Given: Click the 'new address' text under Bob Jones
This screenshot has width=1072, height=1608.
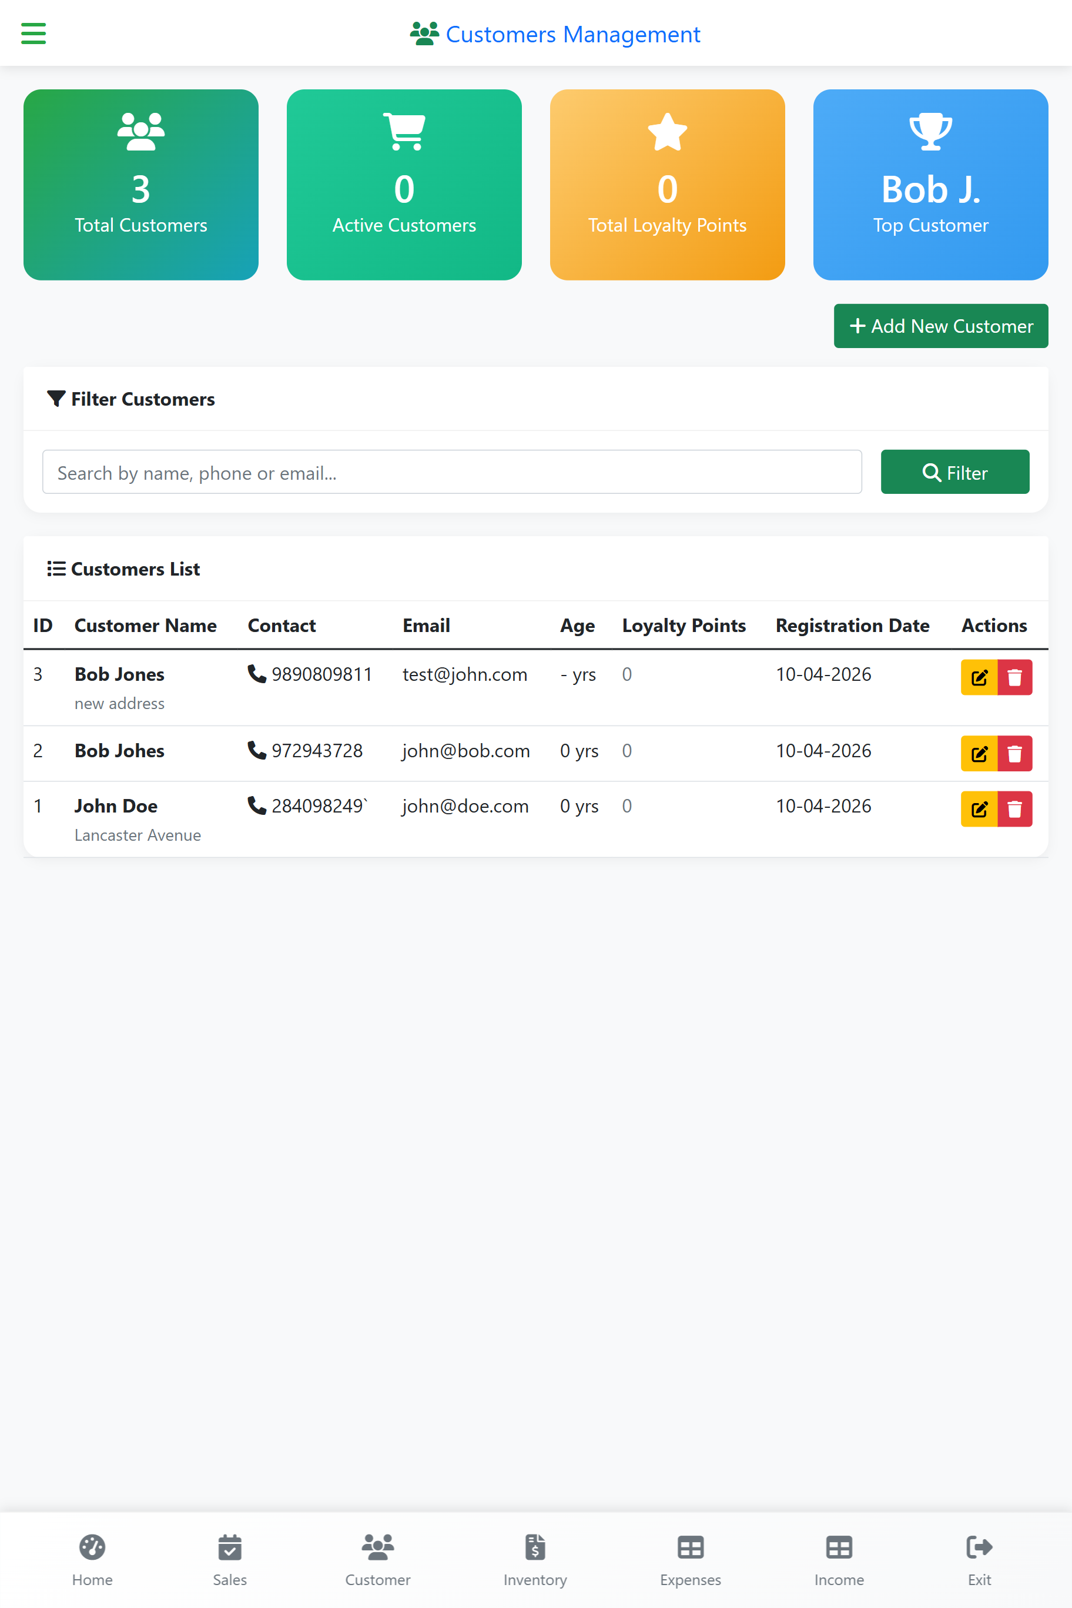Looking at the screenshot, I should [x=120, y=703].
